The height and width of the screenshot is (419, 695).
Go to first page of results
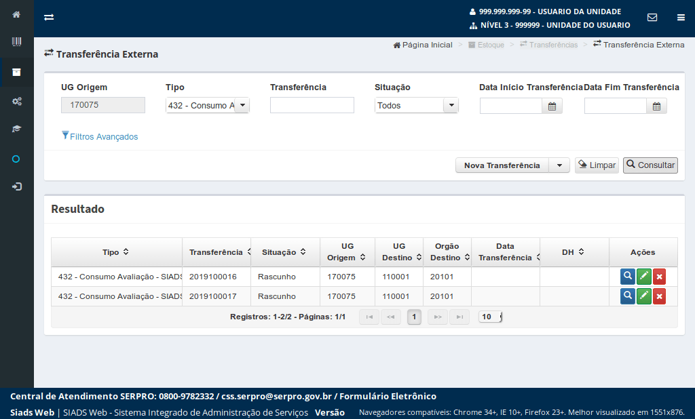coord(369,317)
